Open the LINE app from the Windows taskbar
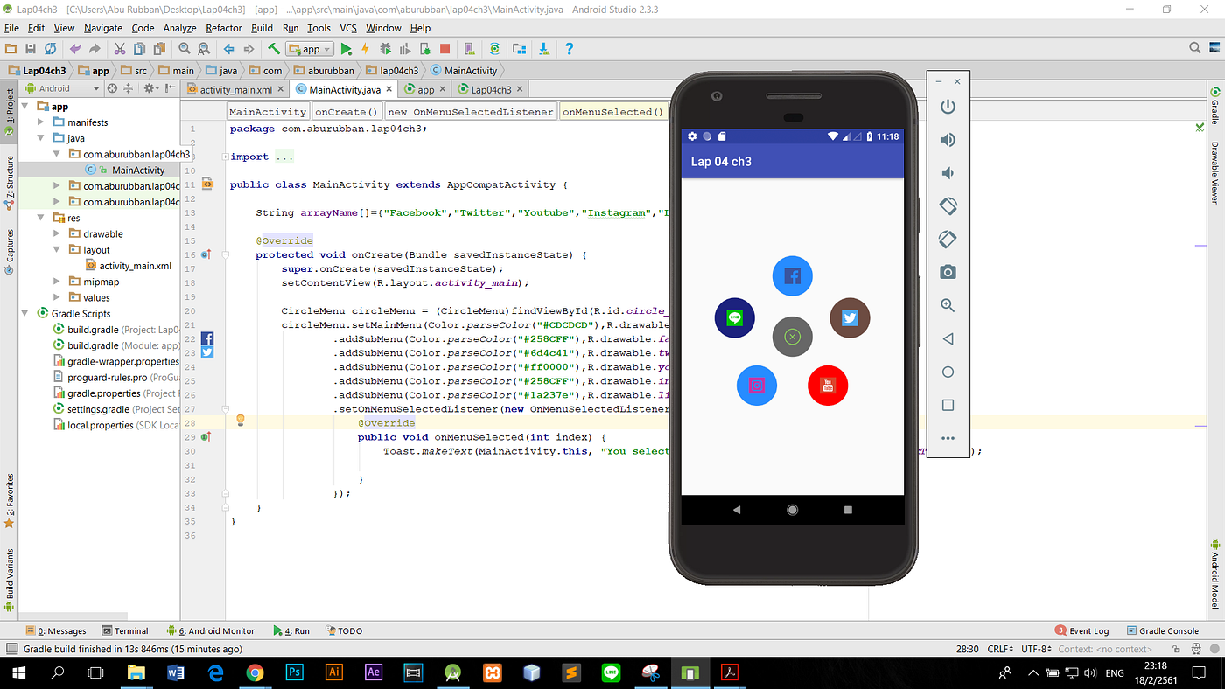Screen dimensions: 1225x689 pos(610,672)
